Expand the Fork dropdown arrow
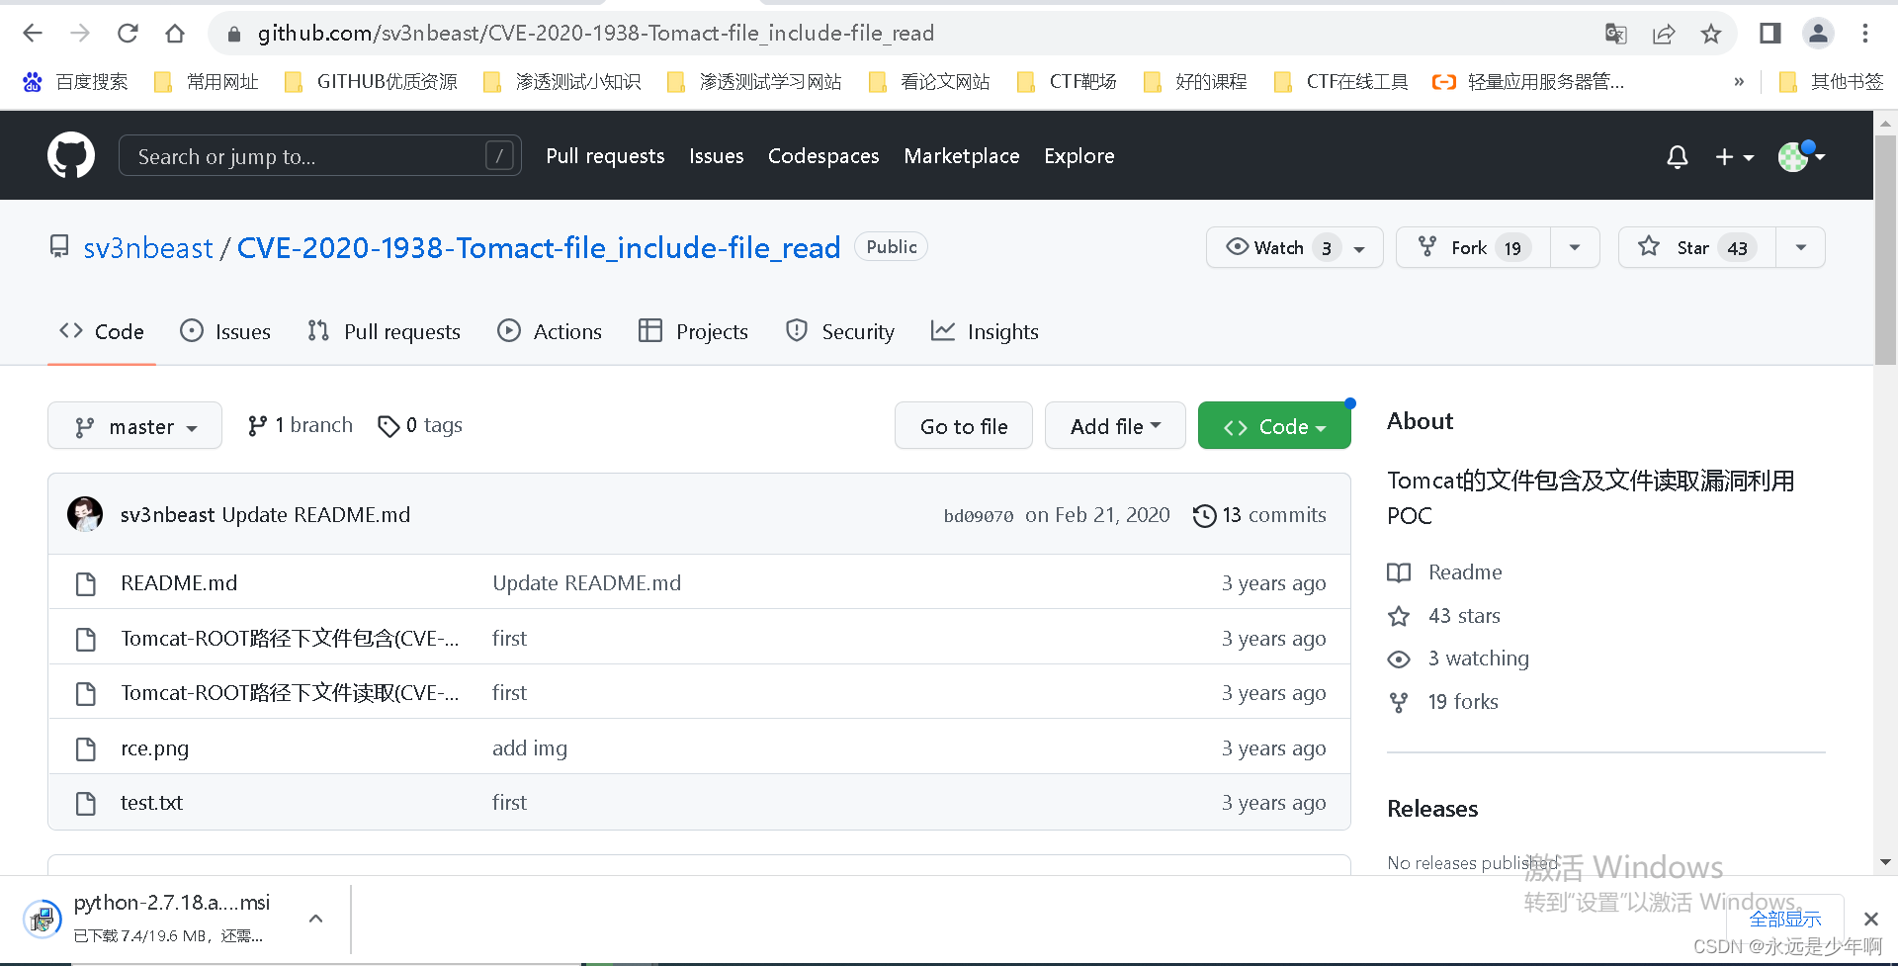 coord(1575,247)
